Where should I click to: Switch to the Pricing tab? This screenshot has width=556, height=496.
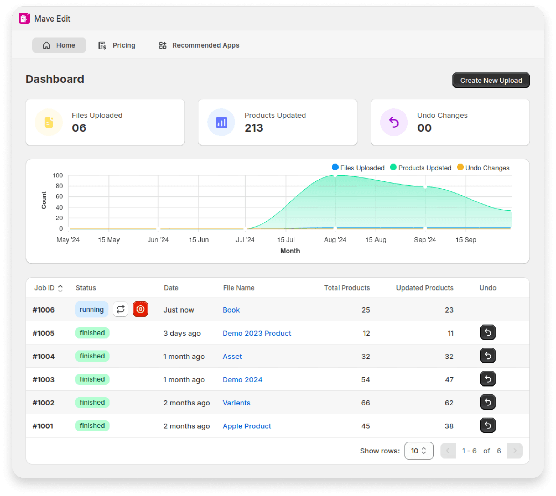click(117, 45)
